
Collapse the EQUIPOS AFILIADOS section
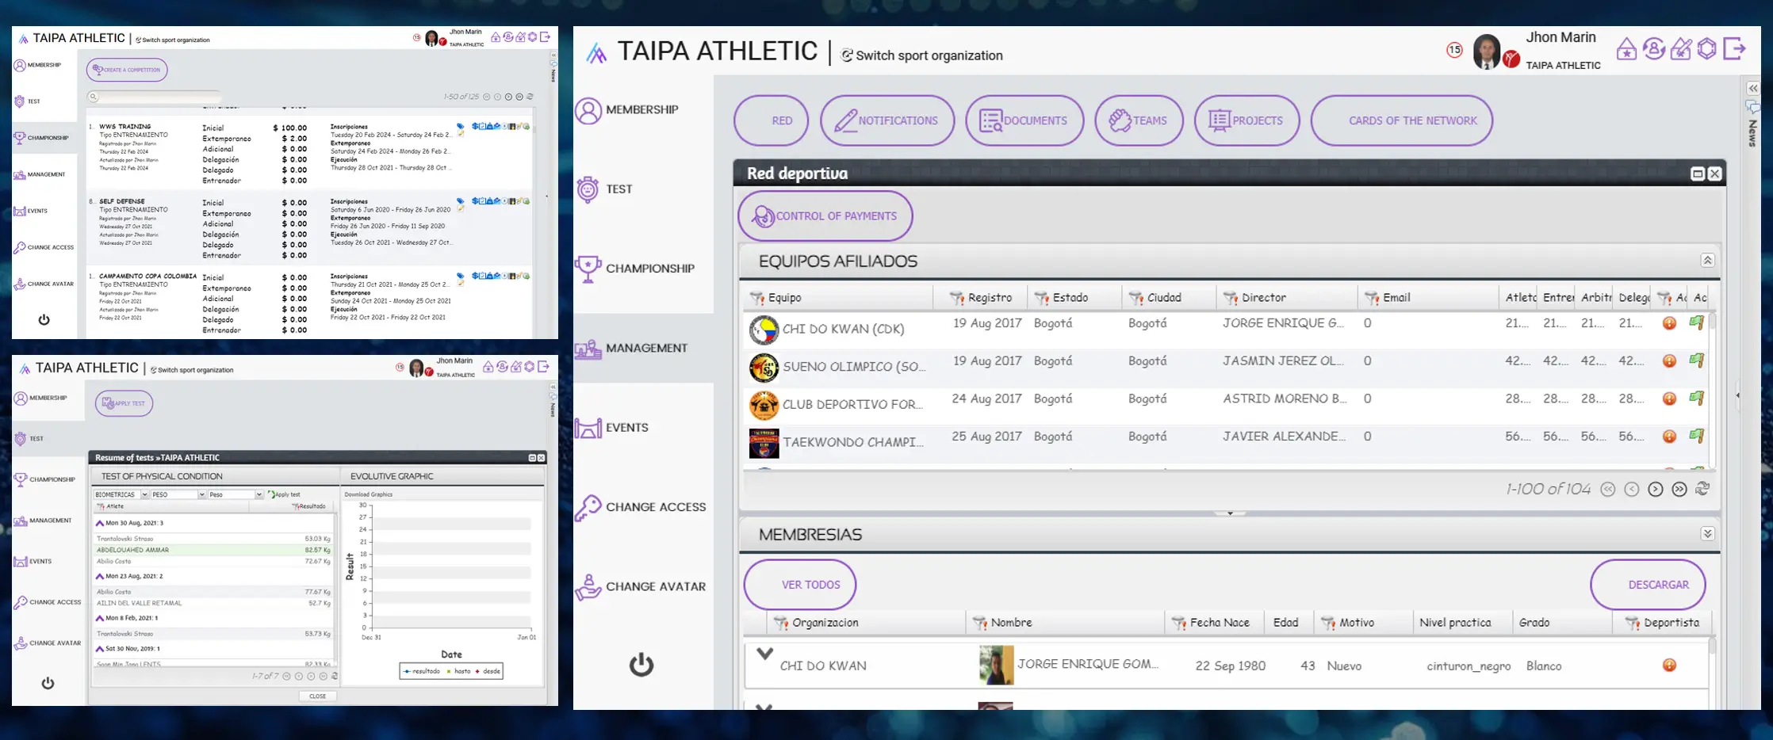pyautogui.click(x=1708, y=261)
